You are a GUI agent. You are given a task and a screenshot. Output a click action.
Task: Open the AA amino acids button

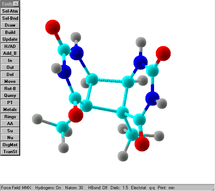coord(10,124)
